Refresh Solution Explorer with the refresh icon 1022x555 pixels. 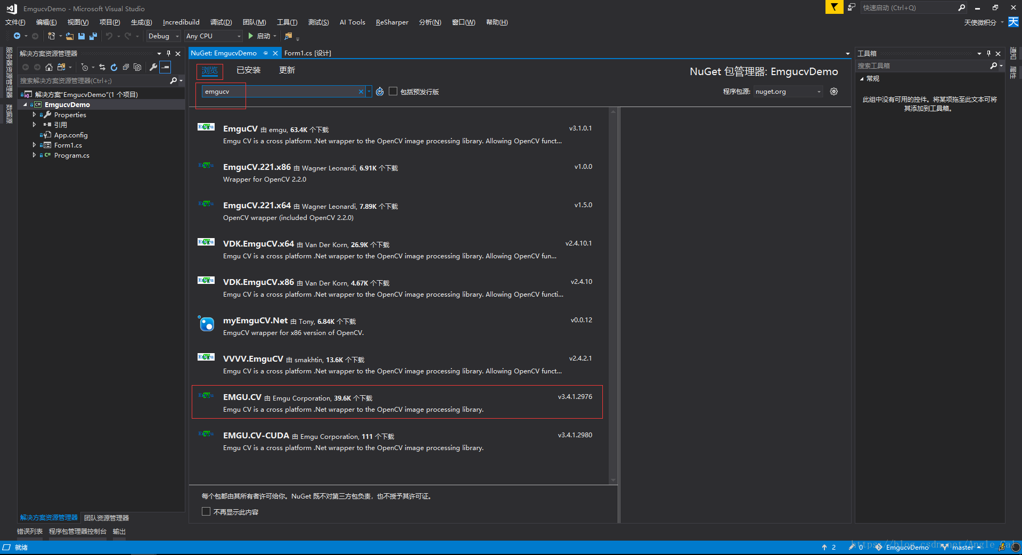(x=114, y=67)
